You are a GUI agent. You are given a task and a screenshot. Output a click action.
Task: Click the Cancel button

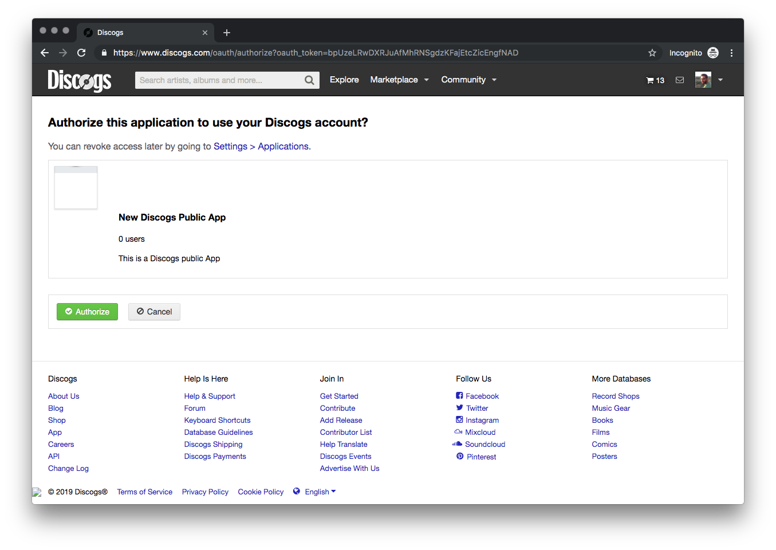click(154, 312)
